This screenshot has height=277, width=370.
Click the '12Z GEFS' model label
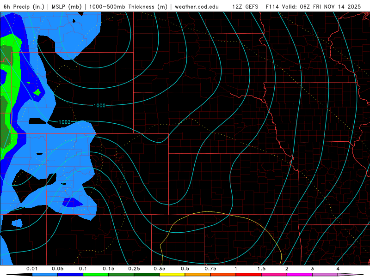[x=245, y=6]
